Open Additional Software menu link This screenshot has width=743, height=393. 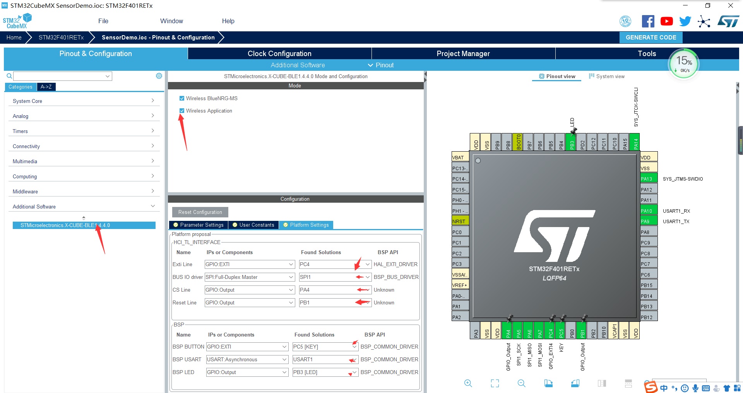point(298,65)
